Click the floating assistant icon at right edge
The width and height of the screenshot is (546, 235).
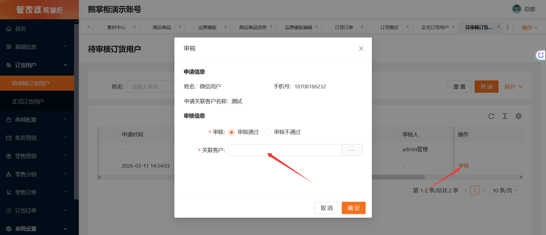click(541, 55)
